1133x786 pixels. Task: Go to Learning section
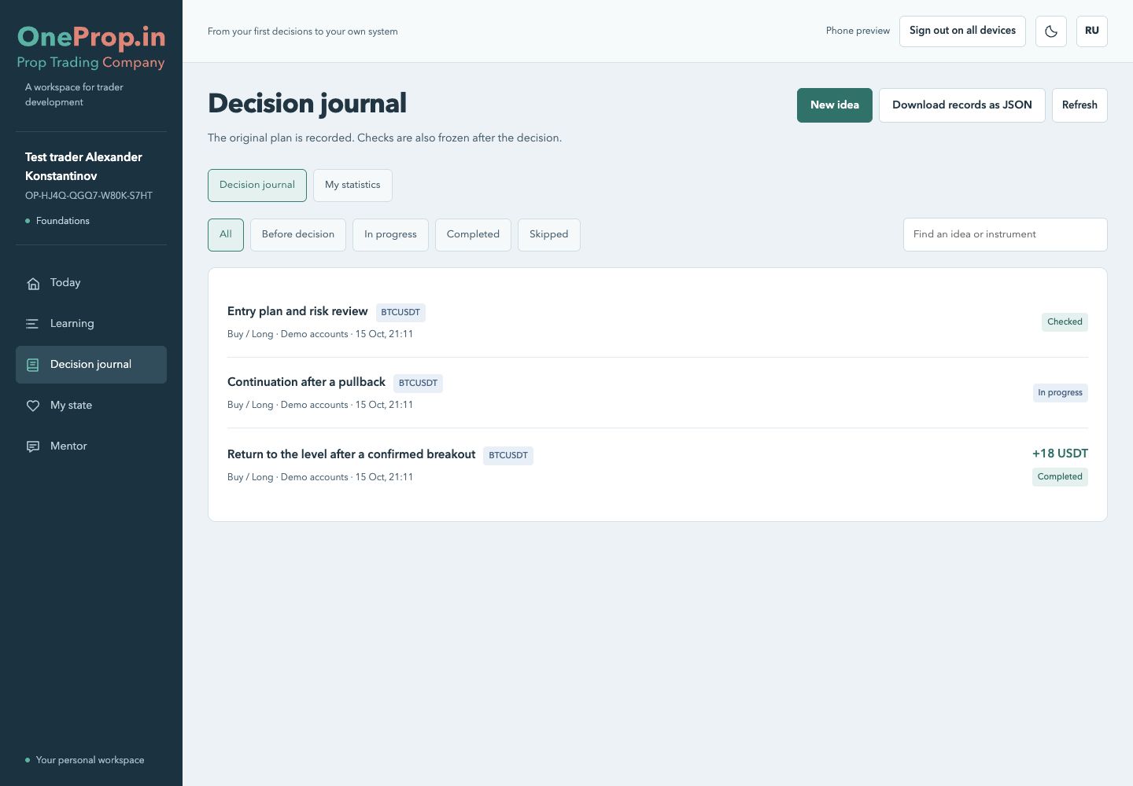[91, 324]
